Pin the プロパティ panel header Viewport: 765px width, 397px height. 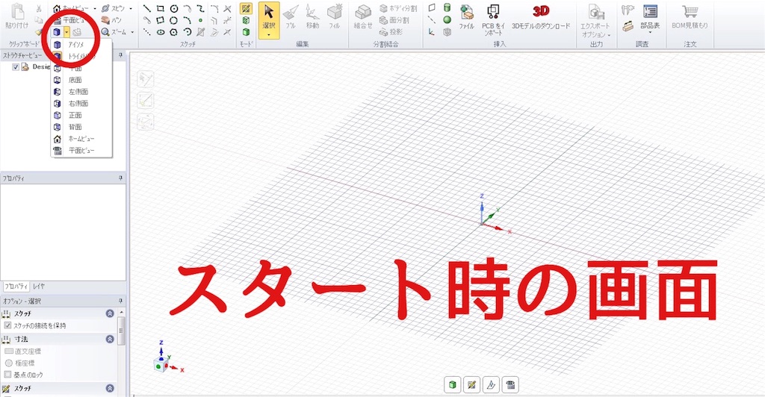tap(120, 178)
